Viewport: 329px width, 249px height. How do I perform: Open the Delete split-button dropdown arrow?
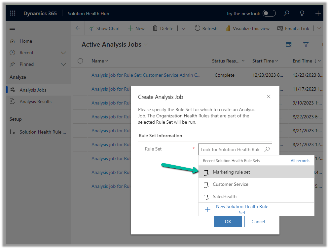[x=184, y=29]
